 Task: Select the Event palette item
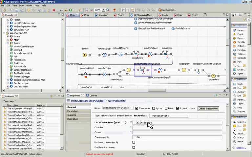(x=238, y=34)
